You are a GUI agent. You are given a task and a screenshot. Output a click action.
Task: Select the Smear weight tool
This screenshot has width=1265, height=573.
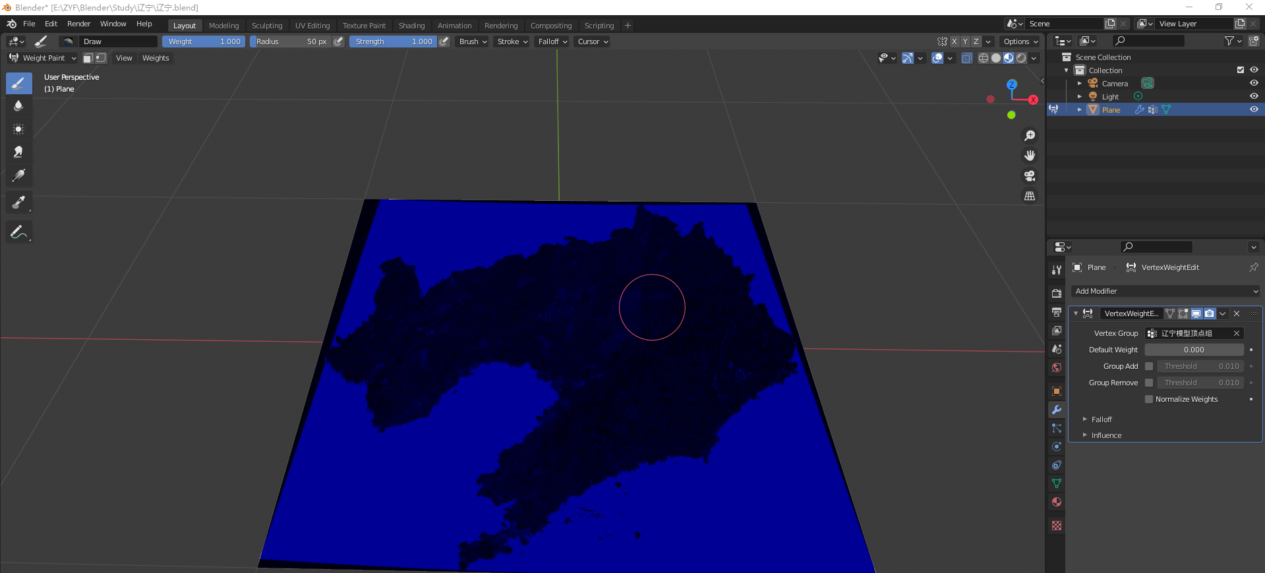coord(18,152)
